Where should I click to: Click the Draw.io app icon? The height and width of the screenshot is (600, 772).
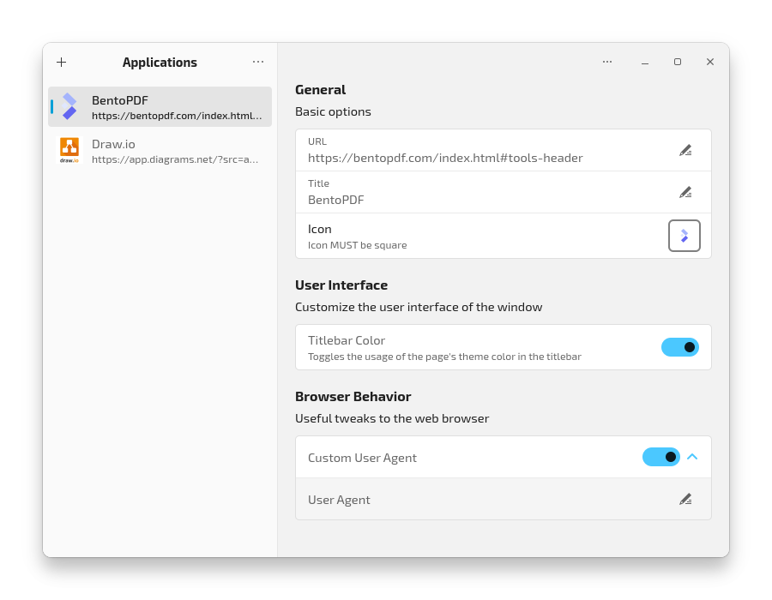click(x=69, y=150)
